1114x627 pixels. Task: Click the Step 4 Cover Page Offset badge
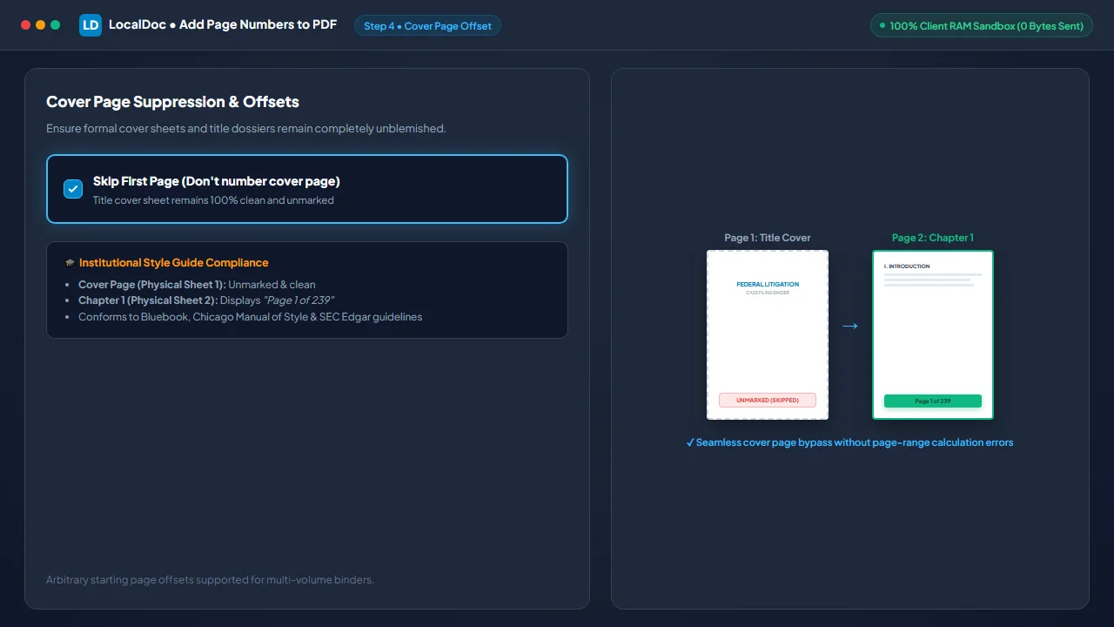[x=427, y=26]
